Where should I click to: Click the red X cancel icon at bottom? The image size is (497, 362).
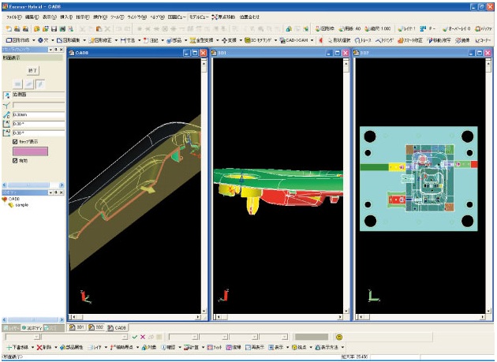pyautogui.click(x=143, y=337)
